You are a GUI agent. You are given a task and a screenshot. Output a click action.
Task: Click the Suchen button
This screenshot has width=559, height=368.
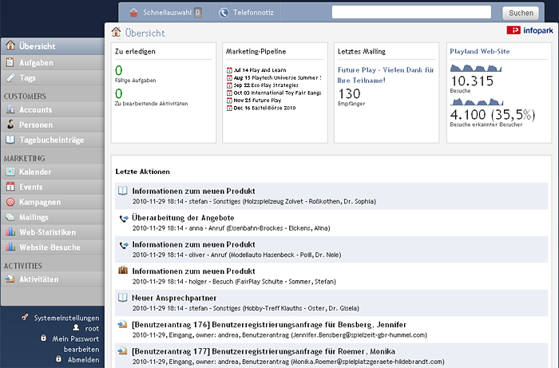[521, 13]
